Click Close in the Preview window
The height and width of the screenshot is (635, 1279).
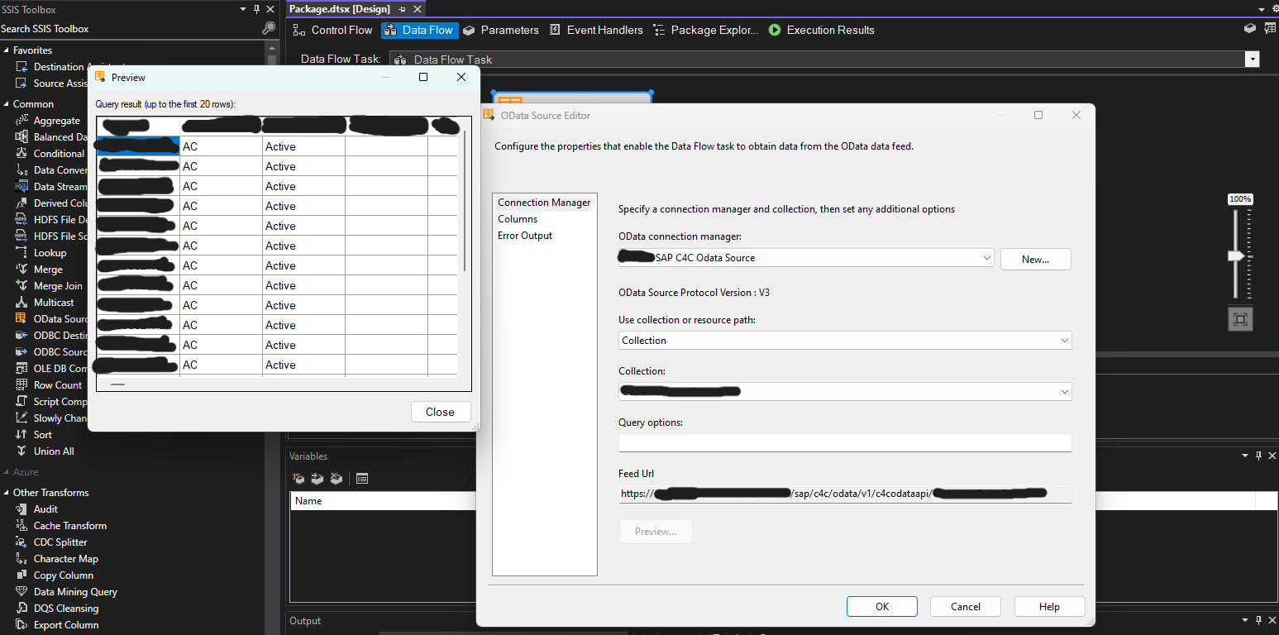[x=441, y=412]
